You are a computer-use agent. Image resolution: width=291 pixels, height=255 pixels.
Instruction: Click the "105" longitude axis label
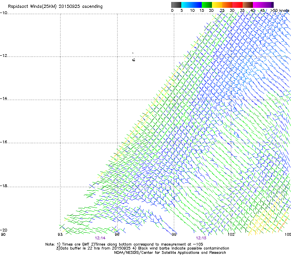pos(288,235)
